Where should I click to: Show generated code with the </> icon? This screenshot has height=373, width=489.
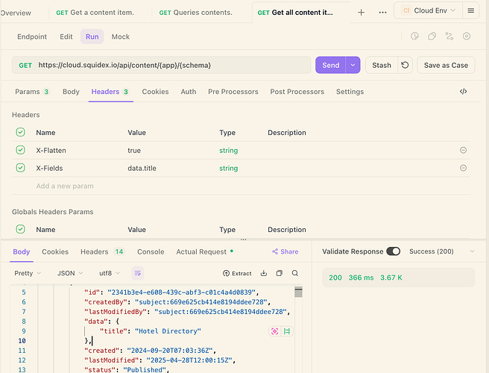coord(463,92)
